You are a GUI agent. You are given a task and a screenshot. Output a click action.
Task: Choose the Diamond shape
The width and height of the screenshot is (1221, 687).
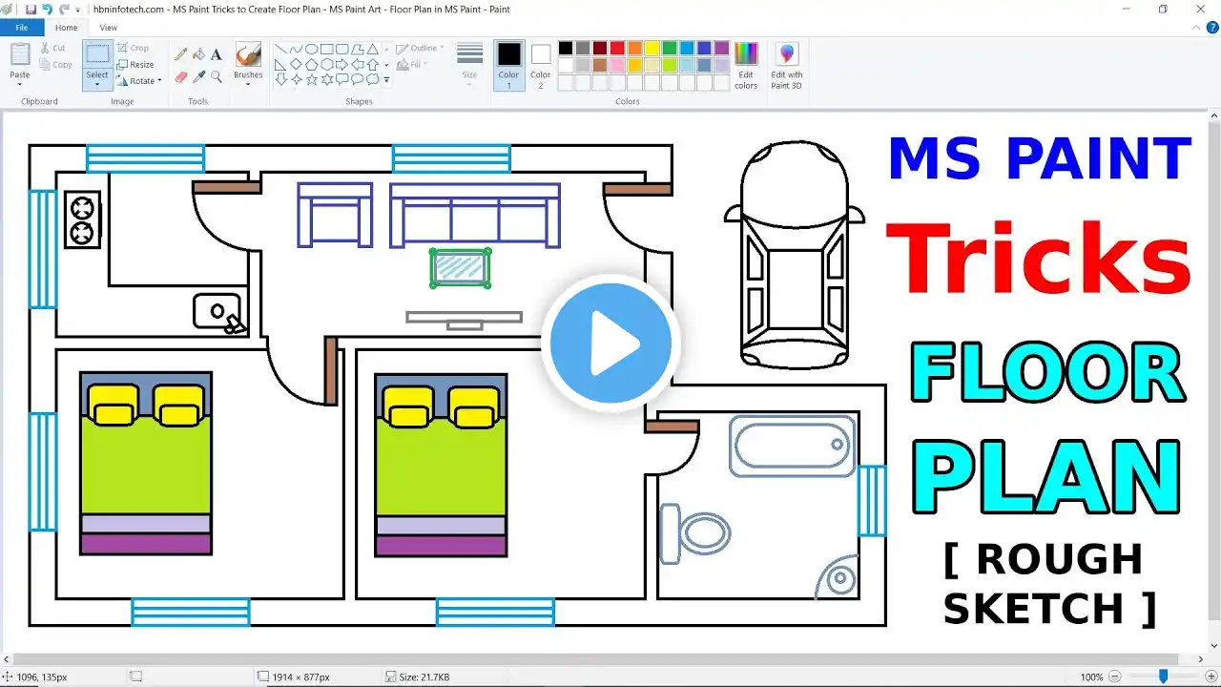point(296,64)
